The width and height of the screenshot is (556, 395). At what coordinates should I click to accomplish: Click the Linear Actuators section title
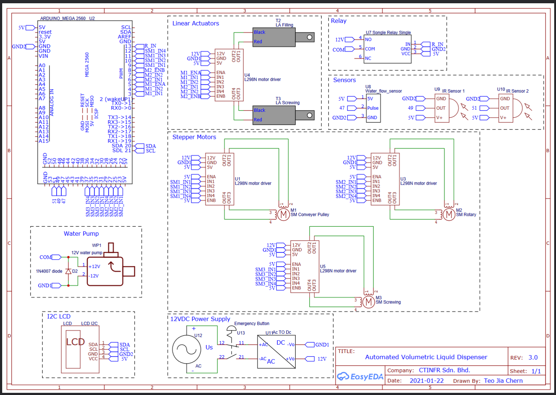tap(196, 24)
